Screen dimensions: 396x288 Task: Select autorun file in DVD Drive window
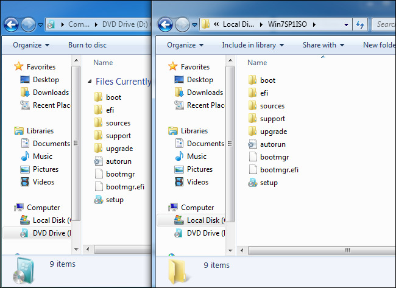pos(113,161)
